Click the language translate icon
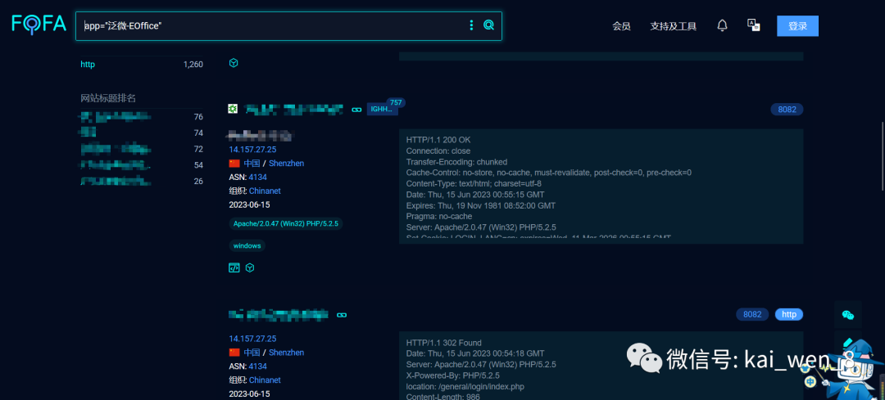This screenshot has width=885, height=400. [x=754, y=25]
